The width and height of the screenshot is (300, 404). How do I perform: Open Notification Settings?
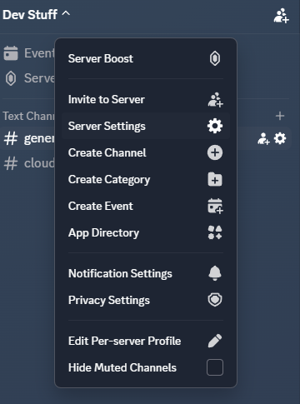(146, 273)
